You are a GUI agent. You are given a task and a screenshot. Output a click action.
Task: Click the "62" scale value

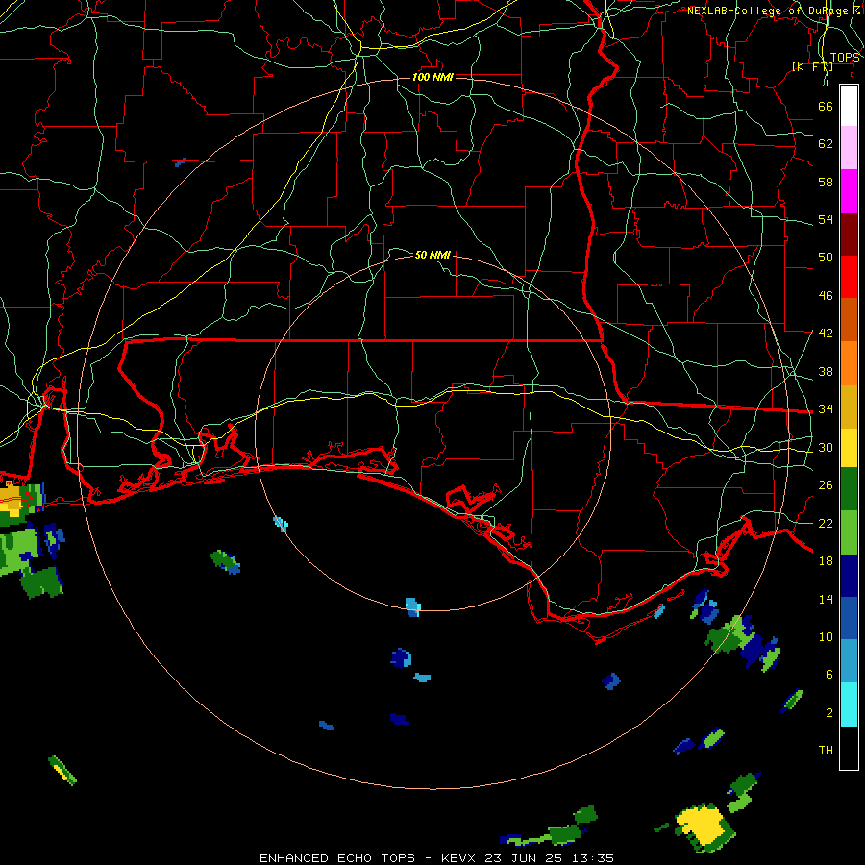[x=826, y=144]
